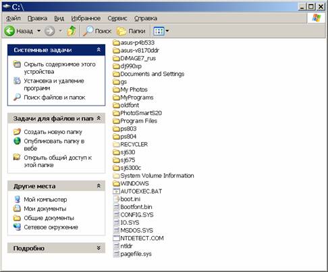Toggle the Папки folders pane button
Viewport: 328px width, 272px height.
coord(131,31)
